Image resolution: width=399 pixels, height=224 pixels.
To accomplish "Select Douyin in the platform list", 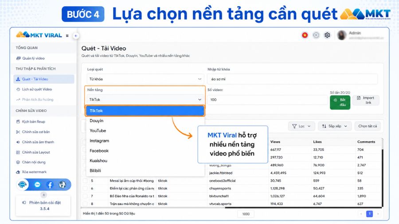I will [145, 121].
